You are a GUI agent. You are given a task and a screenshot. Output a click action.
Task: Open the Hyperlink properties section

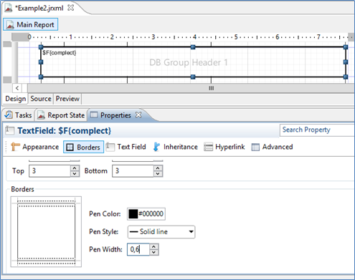click(224, 147)
